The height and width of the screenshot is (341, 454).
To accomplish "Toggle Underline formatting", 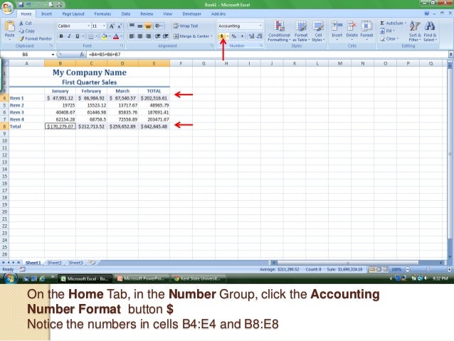I will pyautogui.click(x=78, y=36).
